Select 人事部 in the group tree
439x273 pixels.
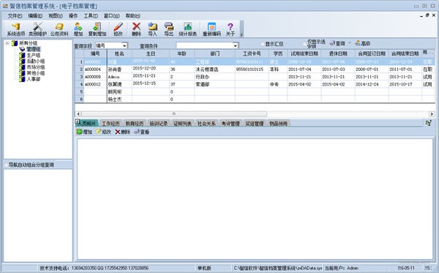point(34,79)
